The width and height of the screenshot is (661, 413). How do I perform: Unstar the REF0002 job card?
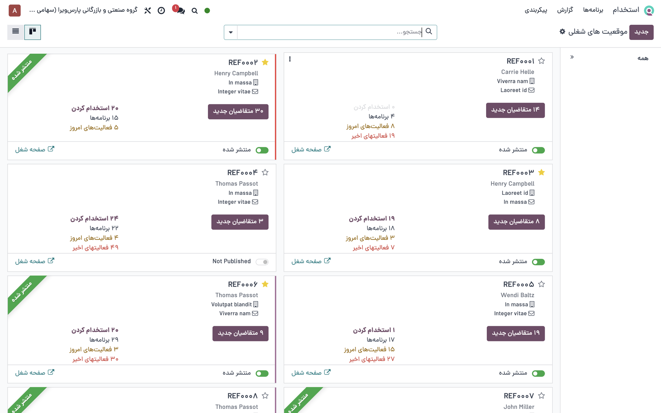265,62
